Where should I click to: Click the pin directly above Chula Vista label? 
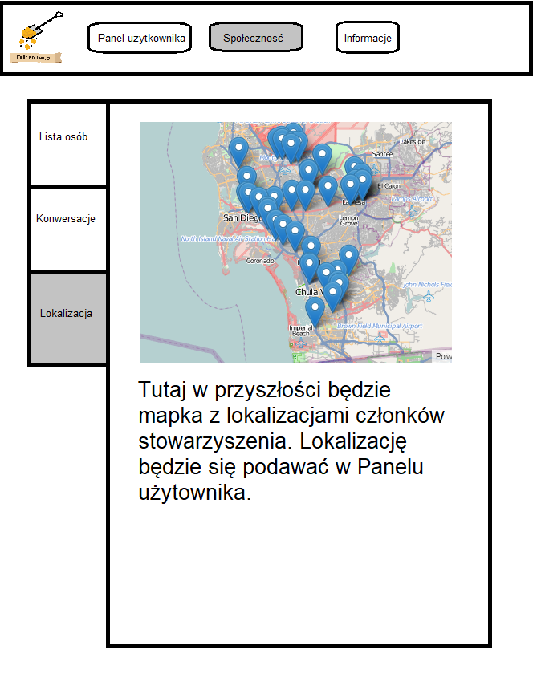click(310, 265)
